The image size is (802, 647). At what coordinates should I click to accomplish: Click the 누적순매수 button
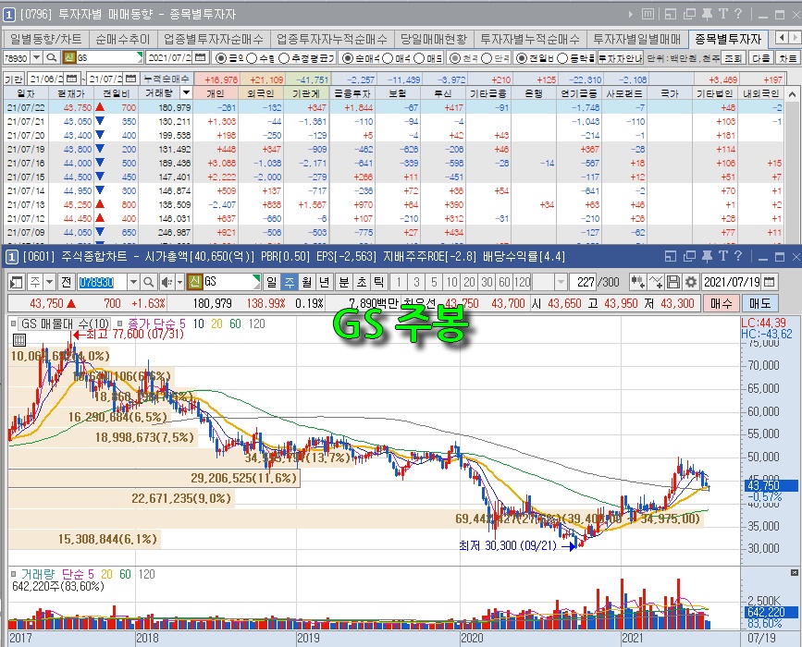[x=167, y=79]
